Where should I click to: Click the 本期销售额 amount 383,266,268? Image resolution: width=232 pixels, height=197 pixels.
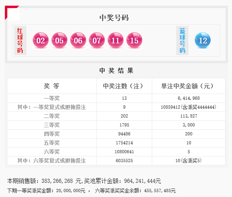click(57, 181)
